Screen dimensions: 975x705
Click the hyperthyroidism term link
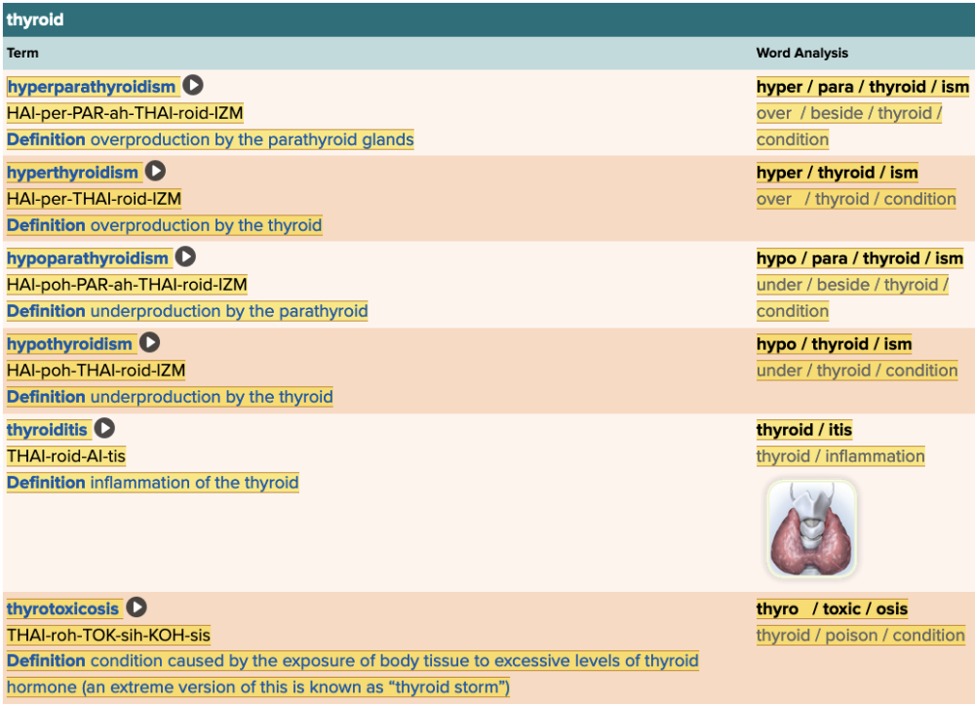(73, 173)
